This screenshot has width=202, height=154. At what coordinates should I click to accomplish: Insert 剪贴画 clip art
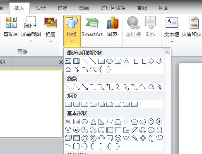pos(11,27)
